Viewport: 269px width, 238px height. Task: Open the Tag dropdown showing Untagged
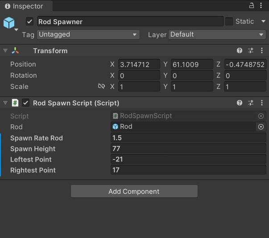88,34
